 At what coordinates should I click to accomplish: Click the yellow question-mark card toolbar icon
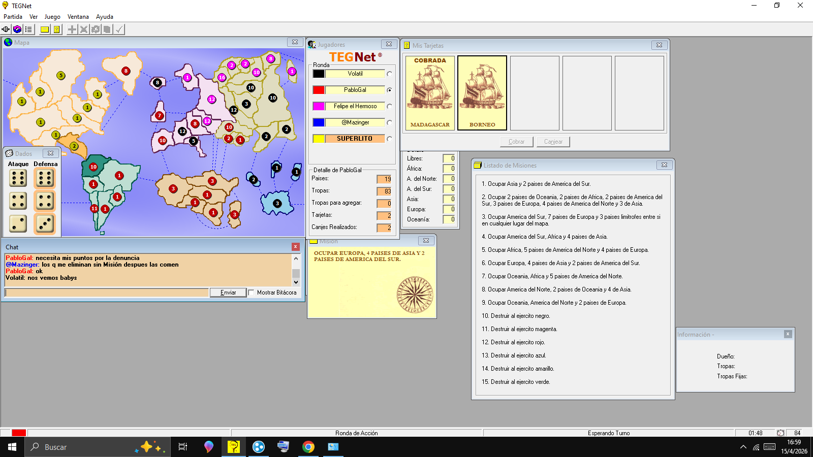tap(56, 29)
